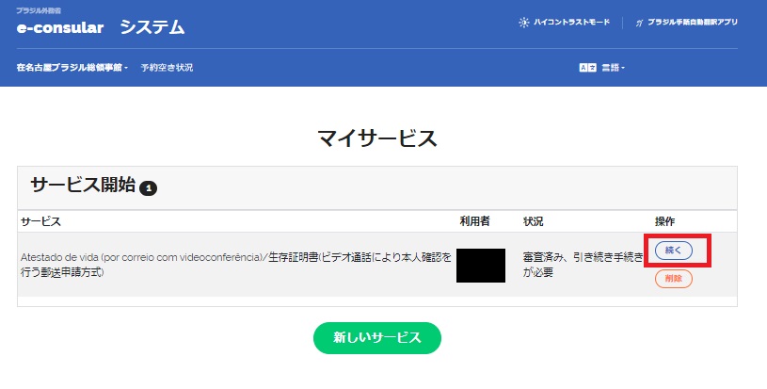Click the high contrast mode sun icon
Screen dimensions: 767x389
point(524,22)
